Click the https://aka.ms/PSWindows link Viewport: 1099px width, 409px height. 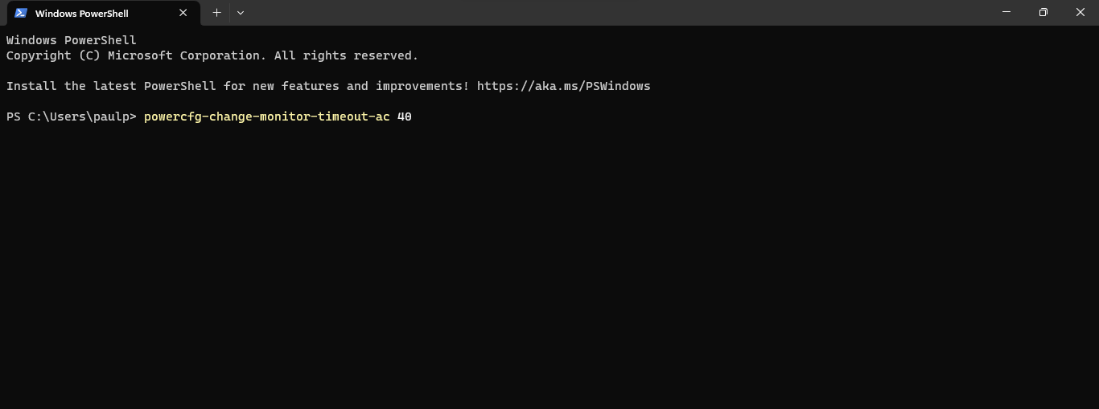pyautogui.click(x=563, y=86)
